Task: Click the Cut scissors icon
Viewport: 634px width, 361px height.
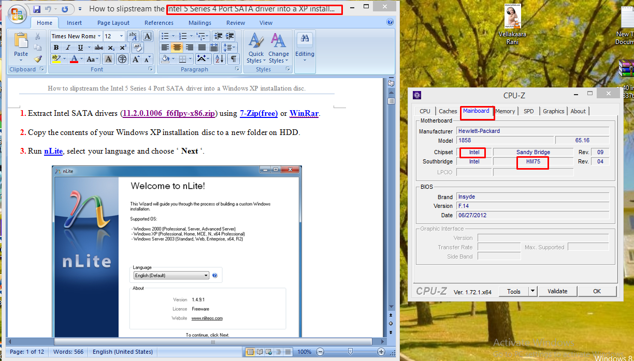Action: click(x=37, y=36)
